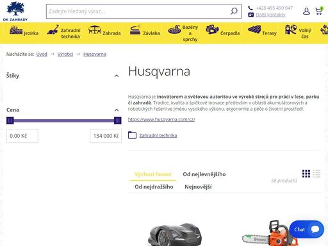This screenshot has width=328, height=246.
Task: Click the purple price range track
Action: [64, 120]
